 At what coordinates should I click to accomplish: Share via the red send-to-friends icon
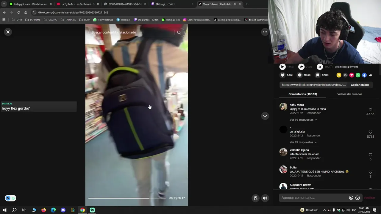point(352,75)
